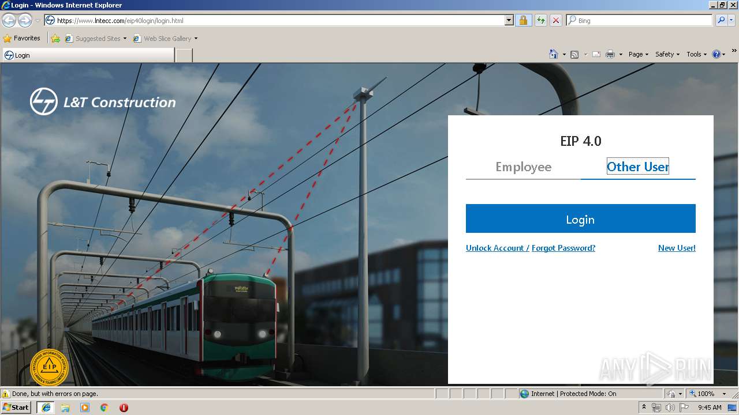Click the volume speaker tray icon
739x415 pixels.
670,408
